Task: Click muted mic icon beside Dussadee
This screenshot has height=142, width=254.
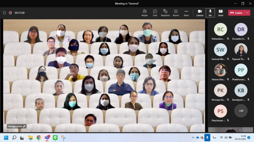Action: pos(248,39)
